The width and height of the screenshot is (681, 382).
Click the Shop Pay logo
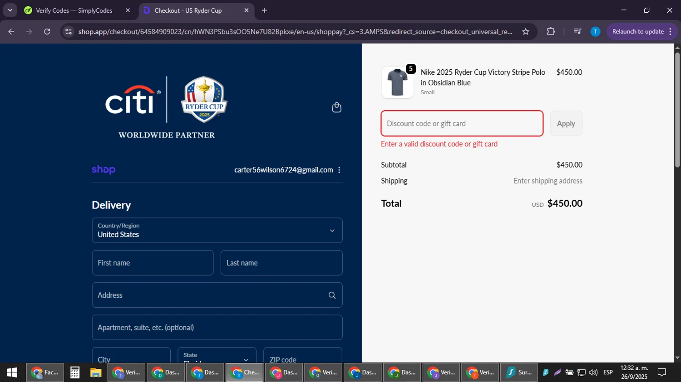[104, 169]
